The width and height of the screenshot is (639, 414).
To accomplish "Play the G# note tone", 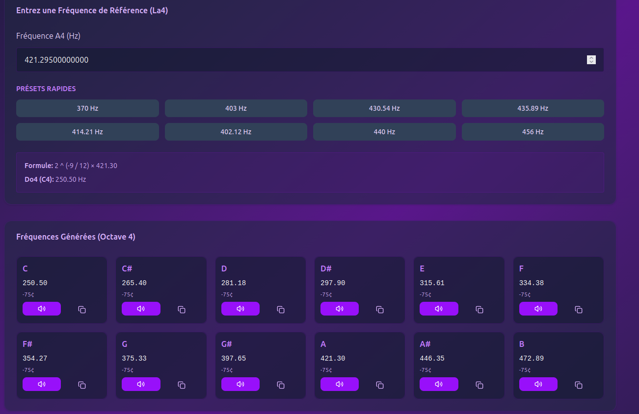I will coord(240,384).
